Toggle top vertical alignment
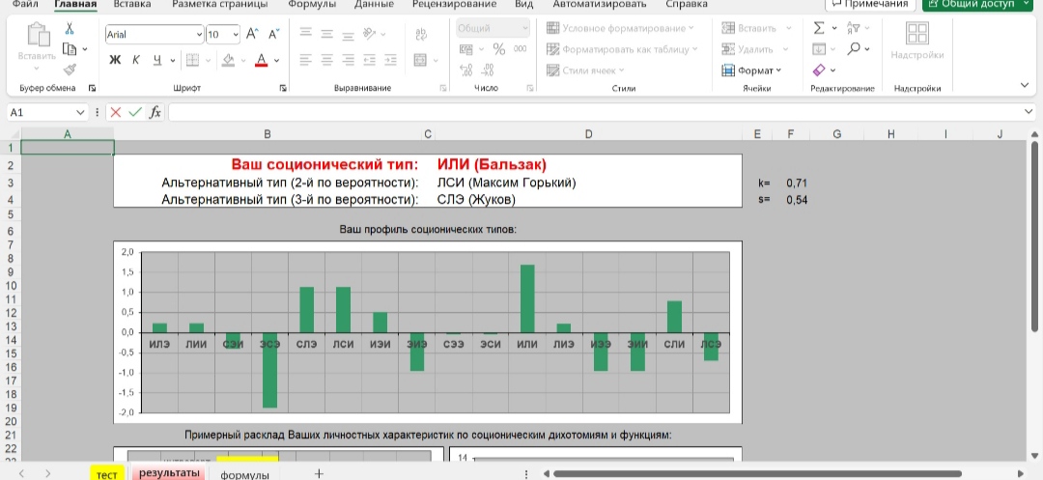The image size is (1043, 480). [305, 33]
